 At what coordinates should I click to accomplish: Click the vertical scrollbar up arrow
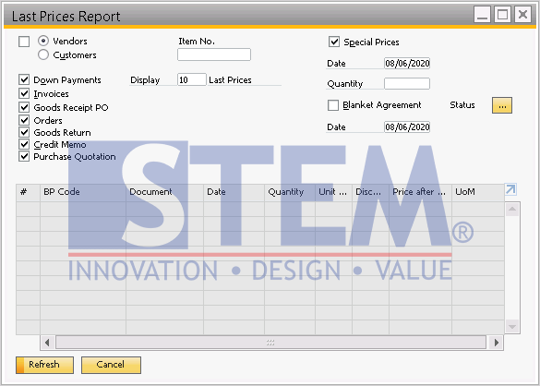(512, 210)
